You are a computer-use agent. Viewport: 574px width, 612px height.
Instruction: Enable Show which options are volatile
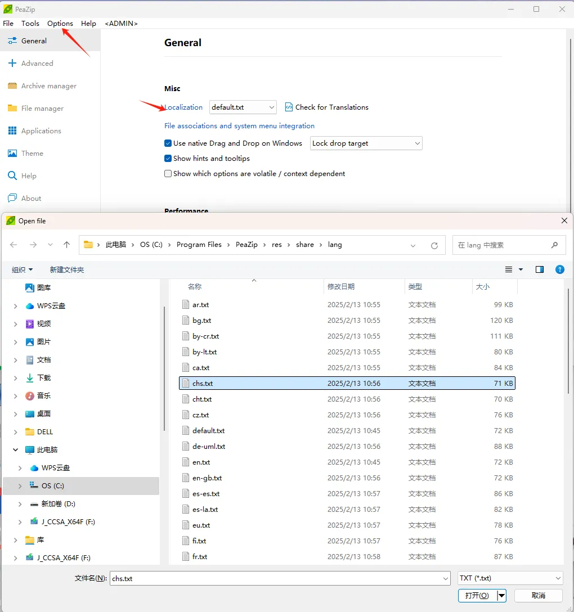(x=168, y=174)
